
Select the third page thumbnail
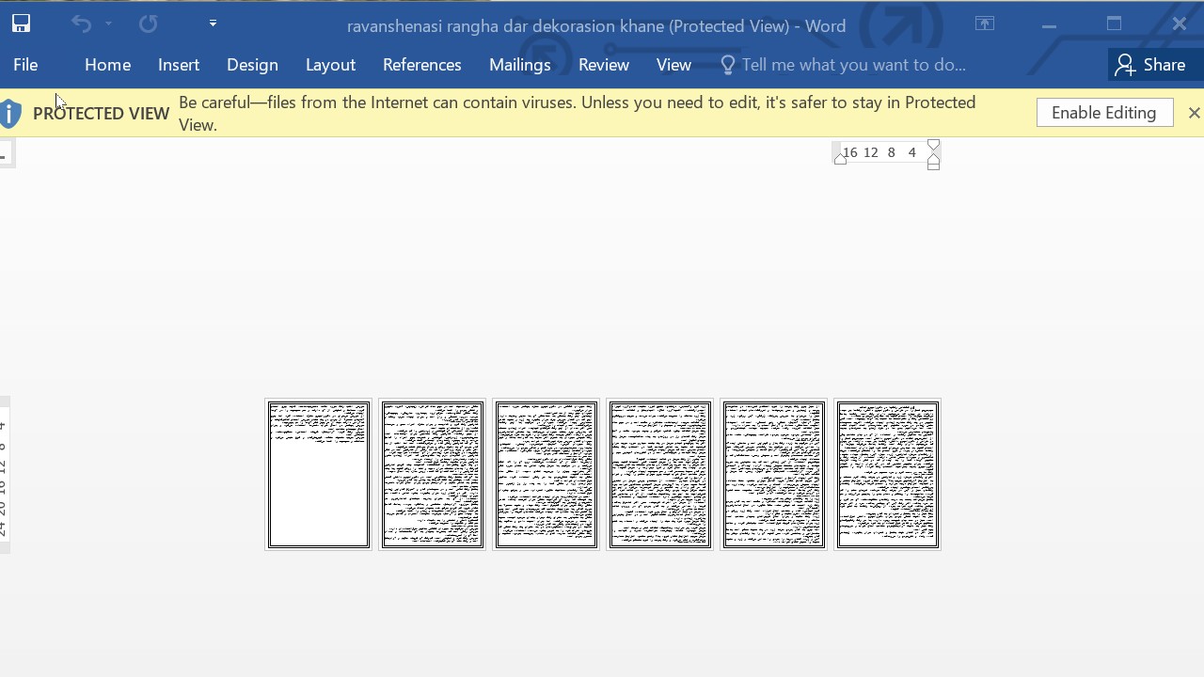tap(546, 475)
